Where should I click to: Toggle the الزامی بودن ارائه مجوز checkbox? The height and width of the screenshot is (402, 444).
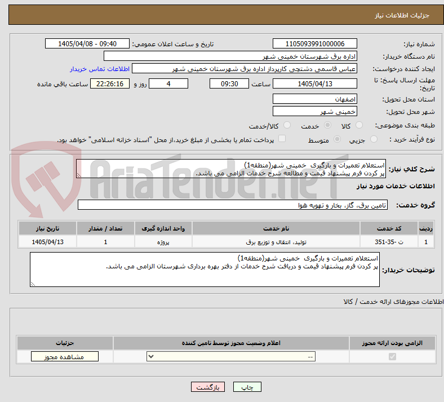392,356
